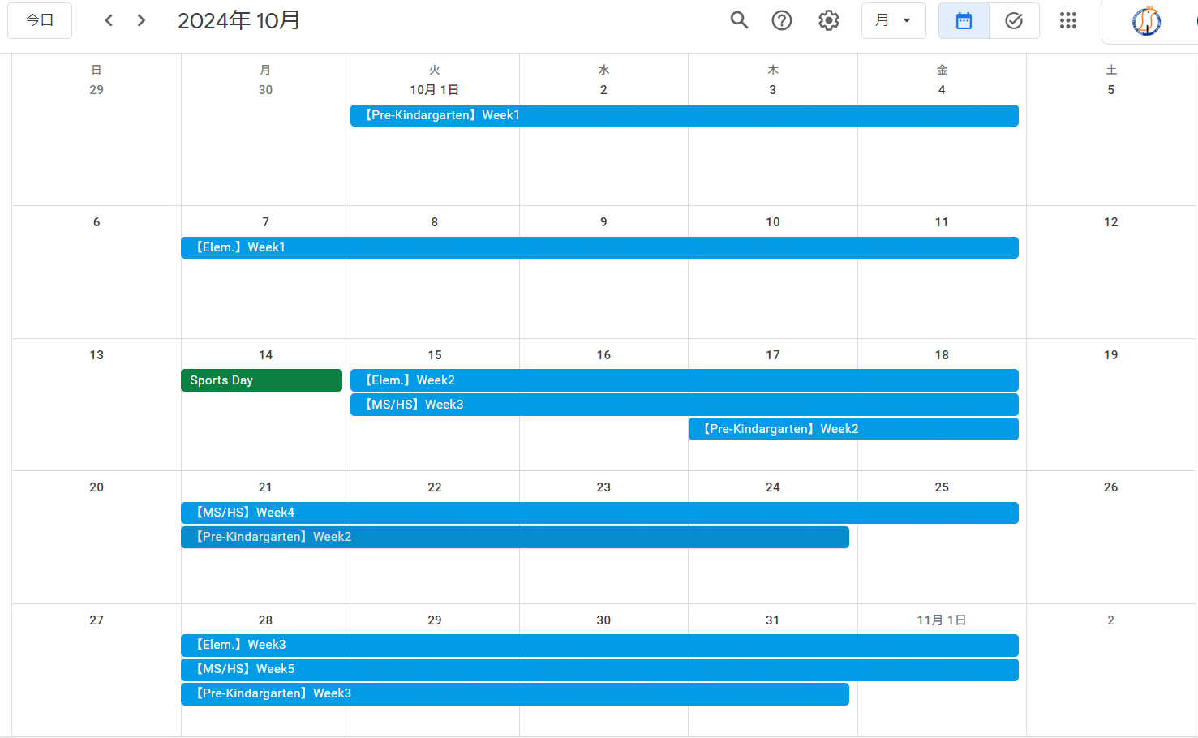Open the Google apps grid
1198x738 pixels.
(1068, 20)
